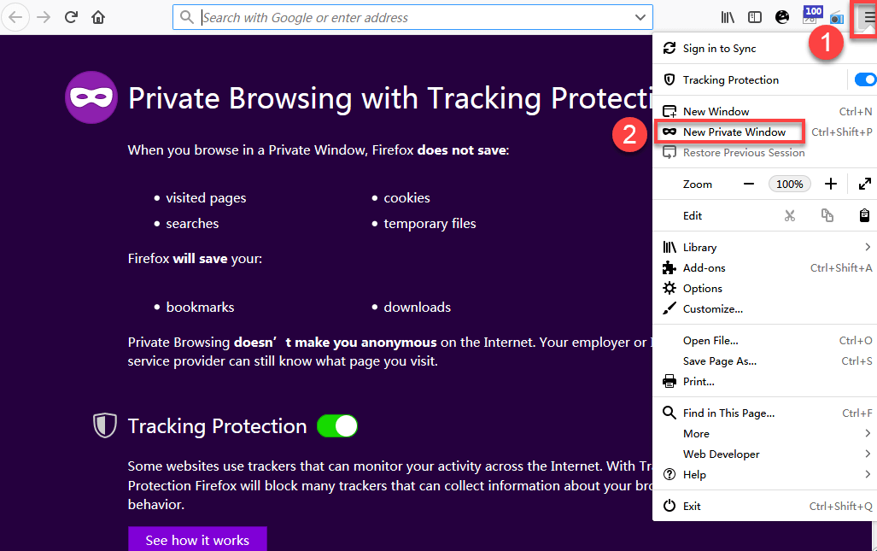Select Save Page As... entry
Screen dimensions: 877x551
point(764,361)
